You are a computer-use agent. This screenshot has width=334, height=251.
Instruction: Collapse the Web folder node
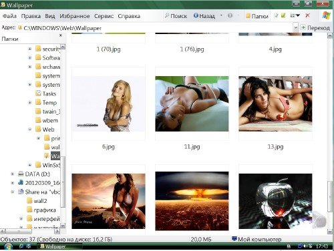tap(30, 129)
